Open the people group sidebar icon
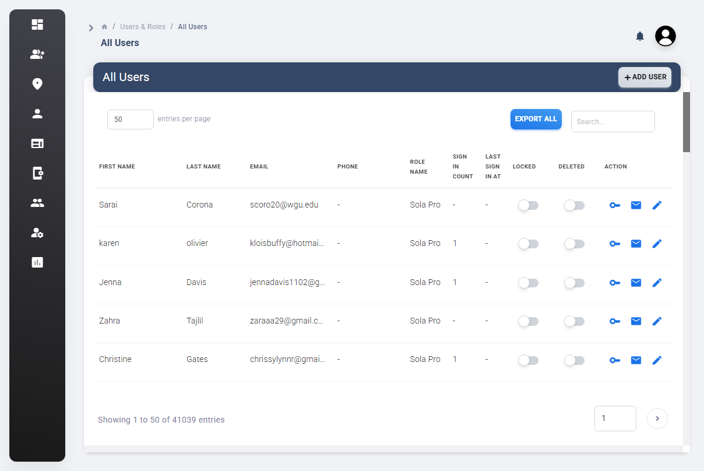Image resolution: width=704 pixels, height=471 pixels. pyautogui.click(x=37, y=203)
